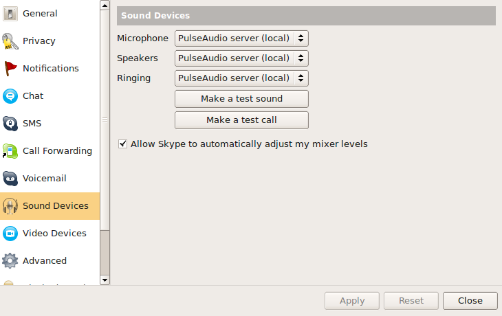Click the Privacy keys icon
This screenshot has width=502, height=316.
[10, 41]
